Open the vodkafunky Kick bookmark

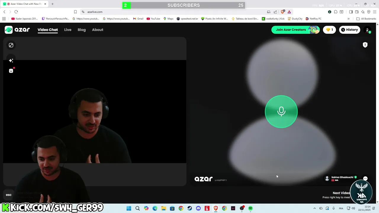point(273,19)
